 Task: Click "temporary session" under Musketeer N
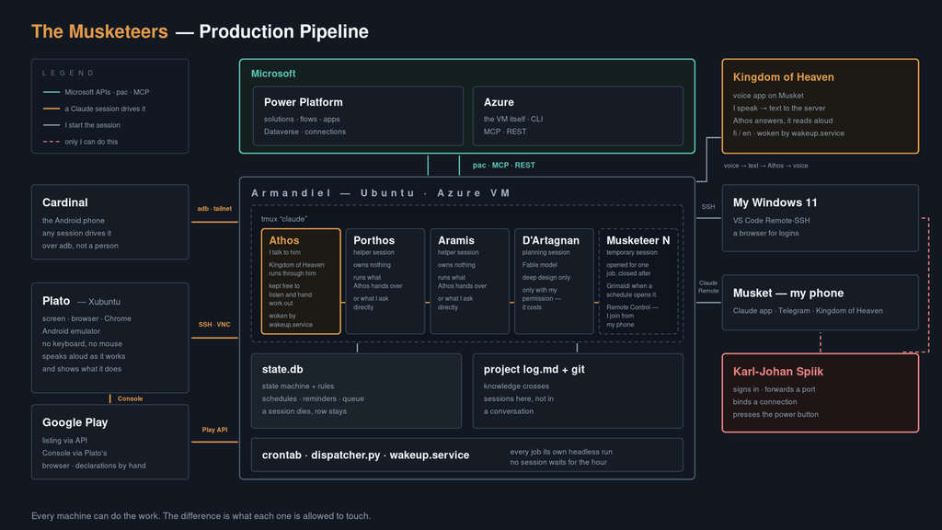(632, 252)
